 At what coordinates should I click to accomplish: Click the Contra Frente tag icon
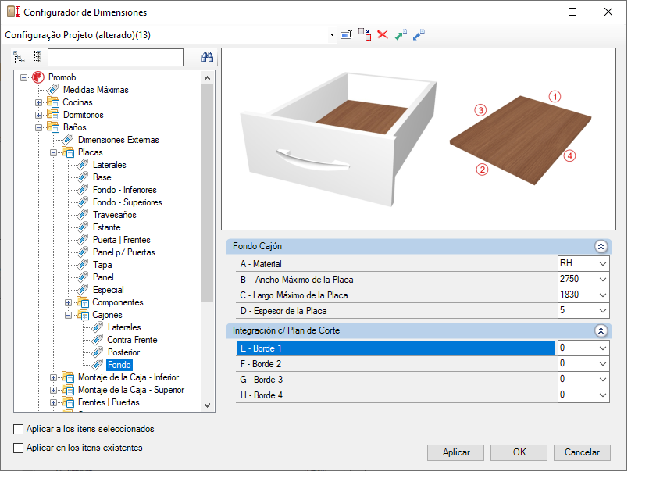click(98, 340)
